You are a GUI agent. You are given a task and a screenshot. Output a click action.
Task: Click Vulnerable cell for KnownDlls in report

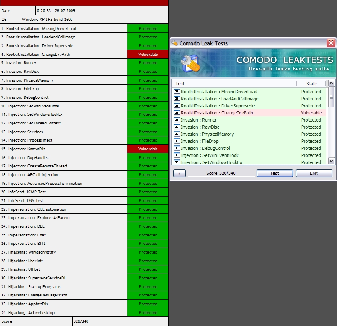[x=148, y=149]
